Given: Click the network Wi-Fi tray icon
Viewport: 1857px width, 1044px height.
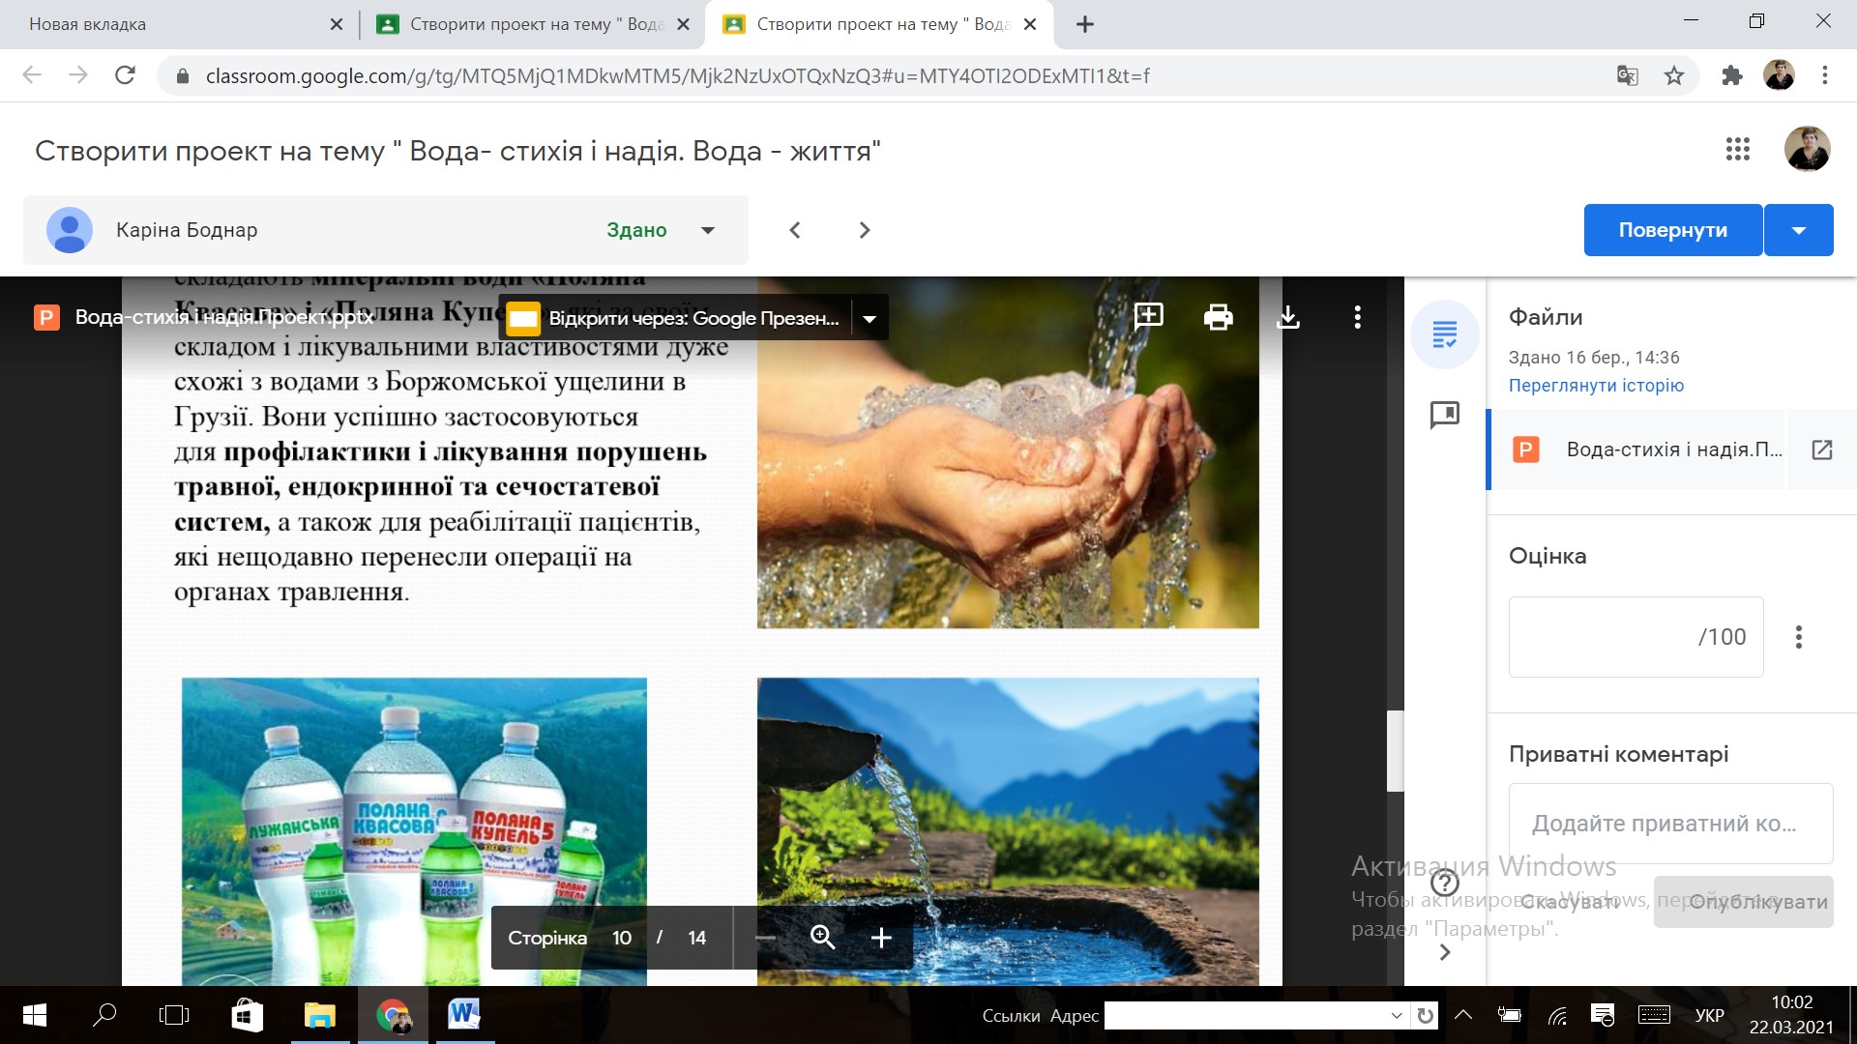Looking at the screenshot, I should 1557,1015.
